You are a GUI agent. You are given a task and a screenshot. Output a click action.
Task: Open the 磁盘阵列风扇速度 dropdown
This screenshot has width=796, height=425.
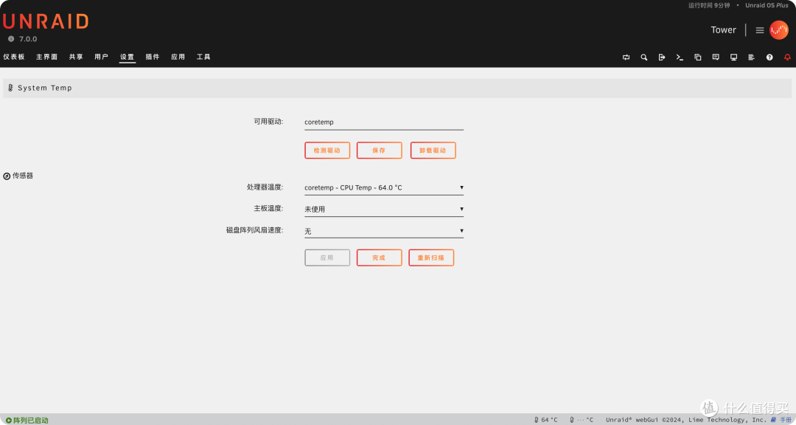point(384,231)
